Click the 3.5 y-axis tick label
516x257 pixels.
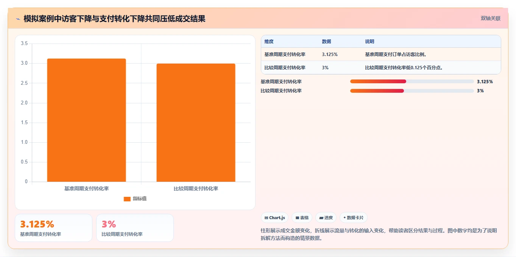[24, 44]
